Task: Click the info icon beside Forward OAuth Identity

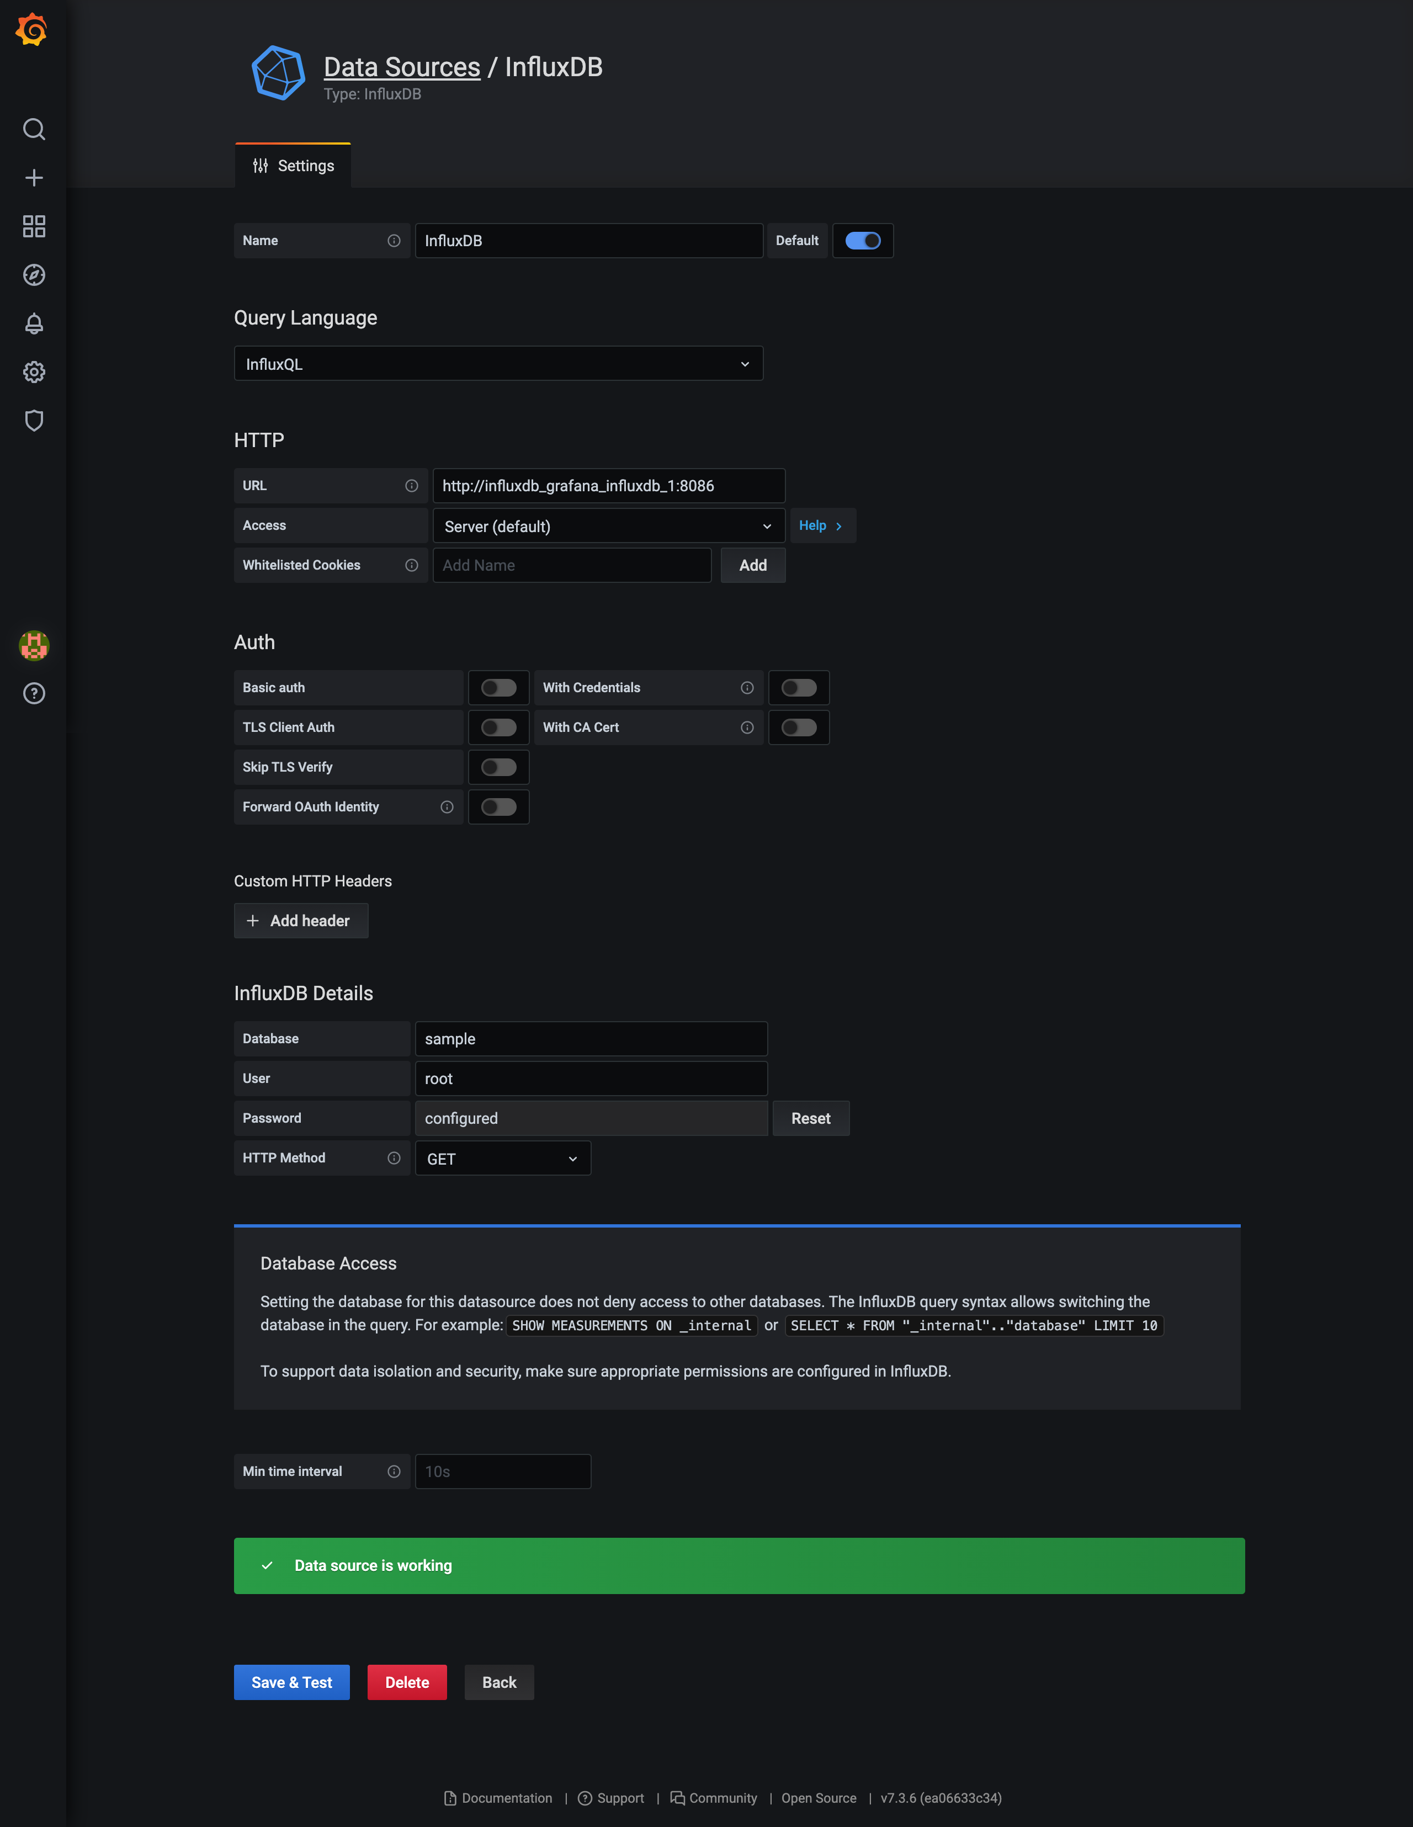Action: [x=447, y=808]
